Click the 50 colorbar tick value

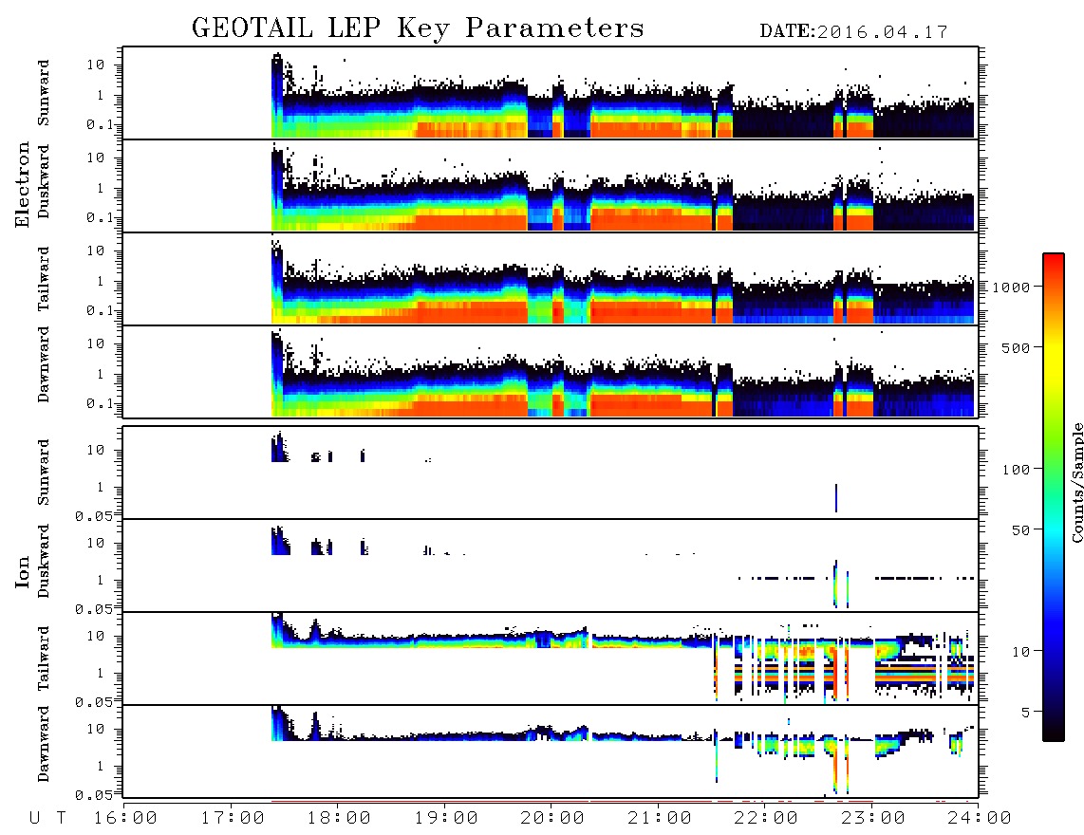point(1021,530)
